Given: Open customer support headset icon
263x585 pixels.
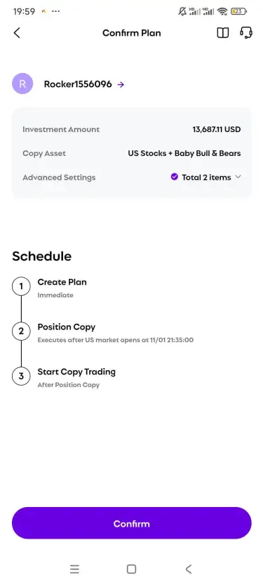Looking at the screenshot, I should tap(246, 33).
